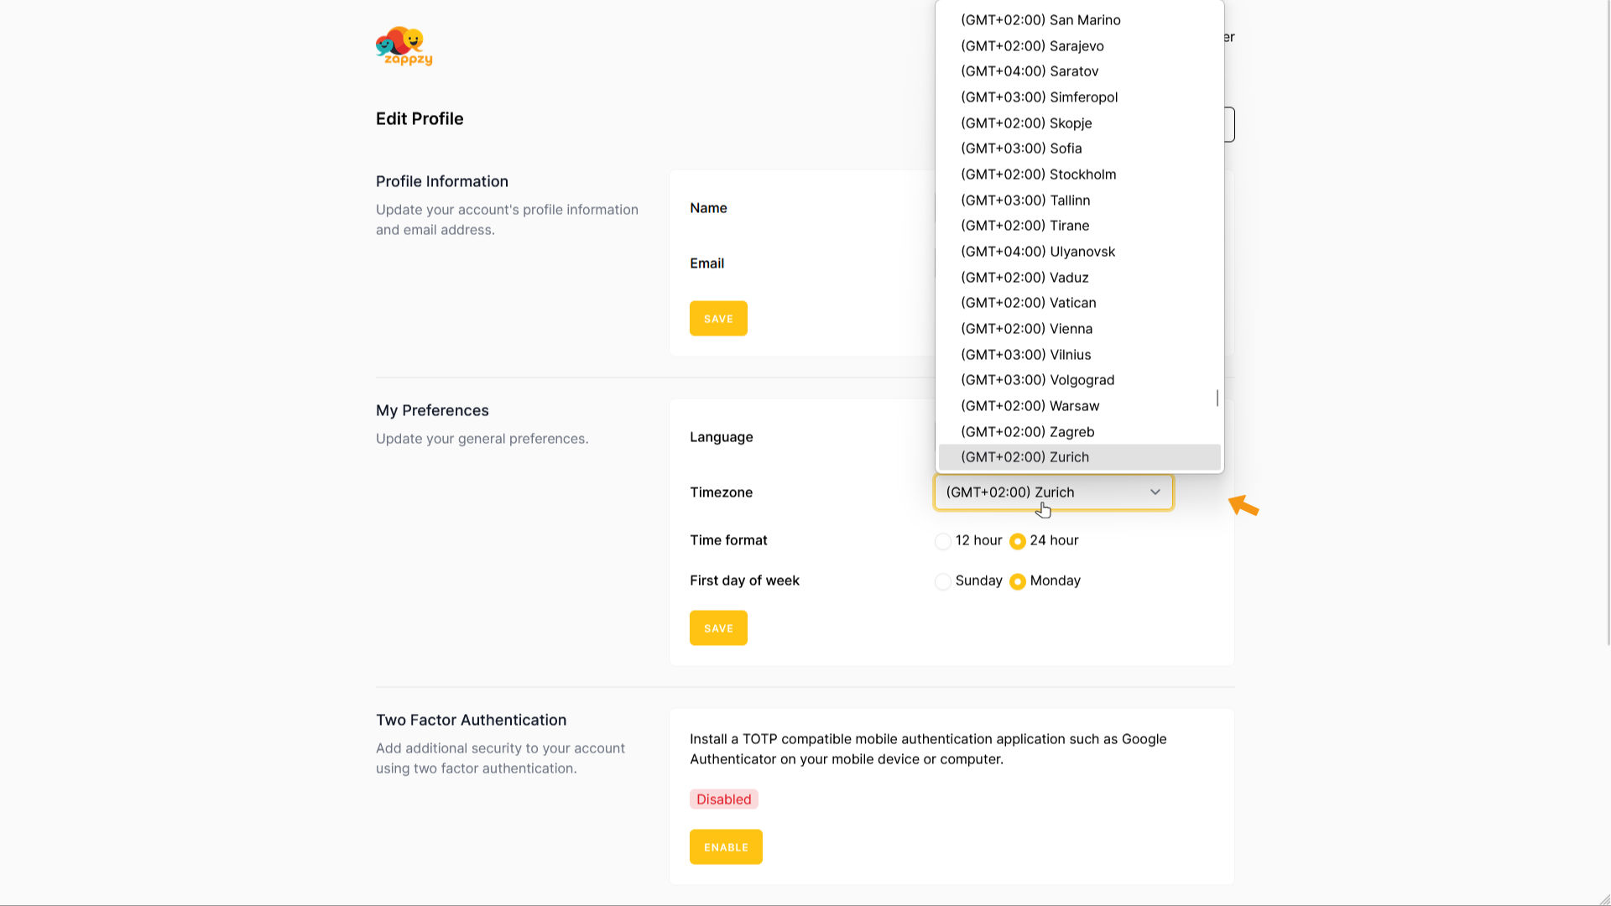The width and height of the screenshot is (1611, 906).
Task: Pick (GMT+02:00) Zurich from the list
Action: pos(1024,457)
